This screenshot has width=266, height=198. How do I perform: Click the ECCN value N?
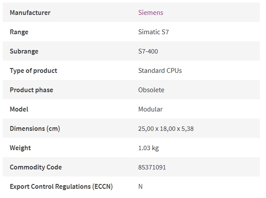pos(140,187)
